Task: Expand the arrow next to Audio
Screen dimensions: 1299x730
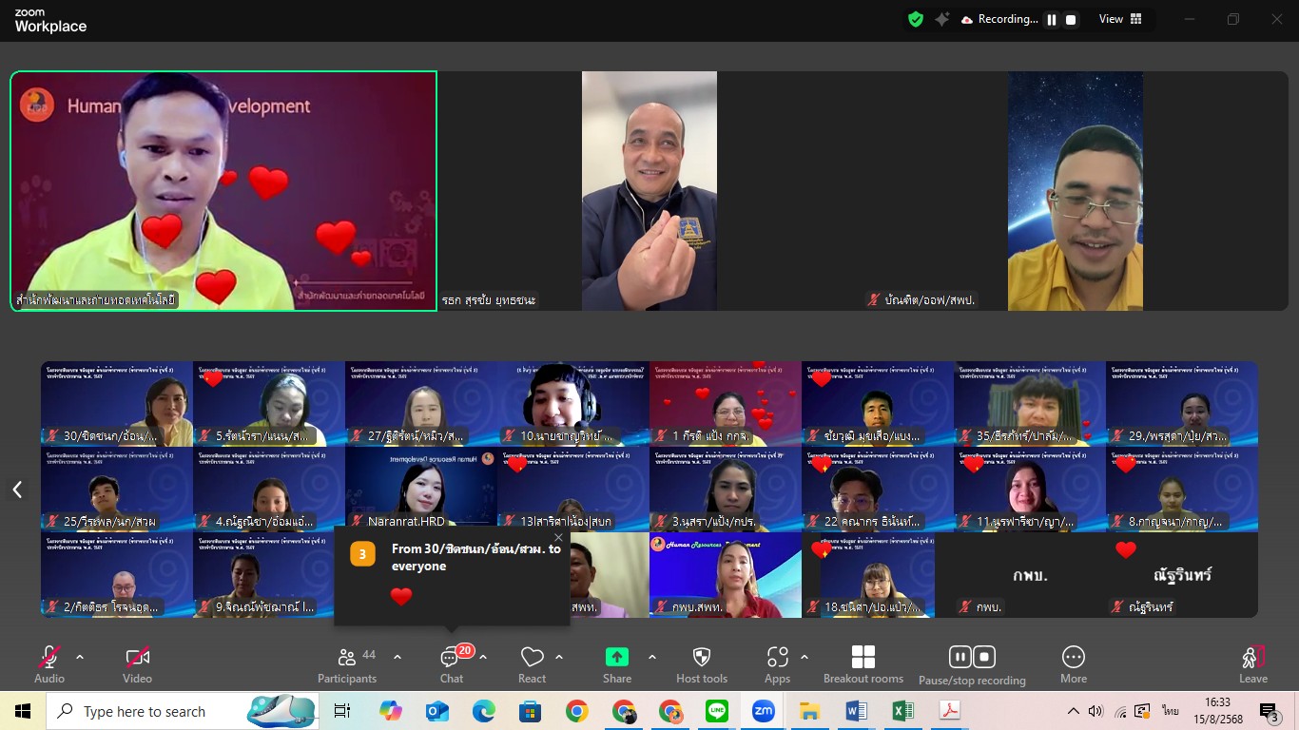Action: point(80,657)
